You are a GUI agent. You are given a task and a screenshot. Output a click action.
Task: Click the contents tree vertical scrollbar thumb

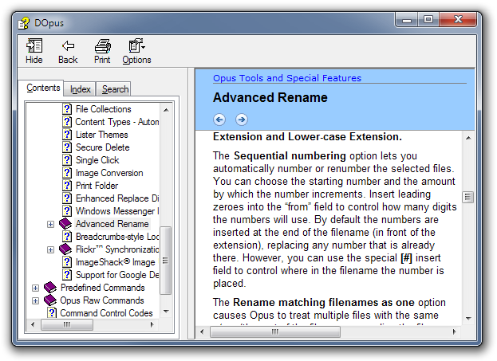coord(166,261)
